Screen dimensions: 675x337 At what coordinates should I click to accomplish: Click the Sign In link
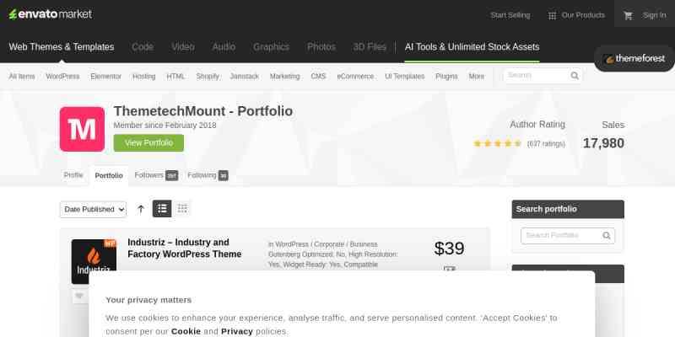(655, 15)
